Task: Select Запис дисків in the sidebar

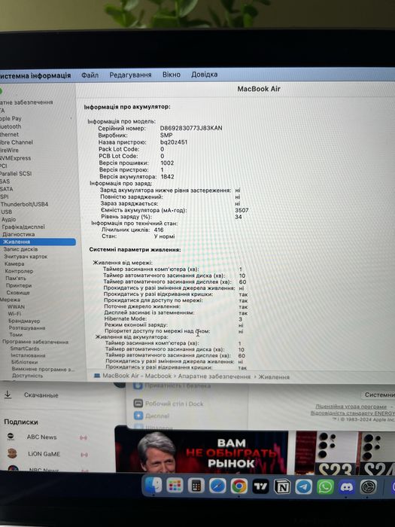Action: [x=20, y=249]
